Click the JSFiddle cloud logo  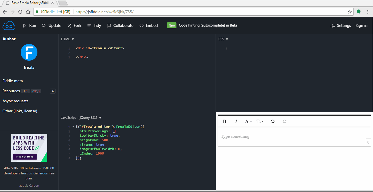(x=9, y=25)
